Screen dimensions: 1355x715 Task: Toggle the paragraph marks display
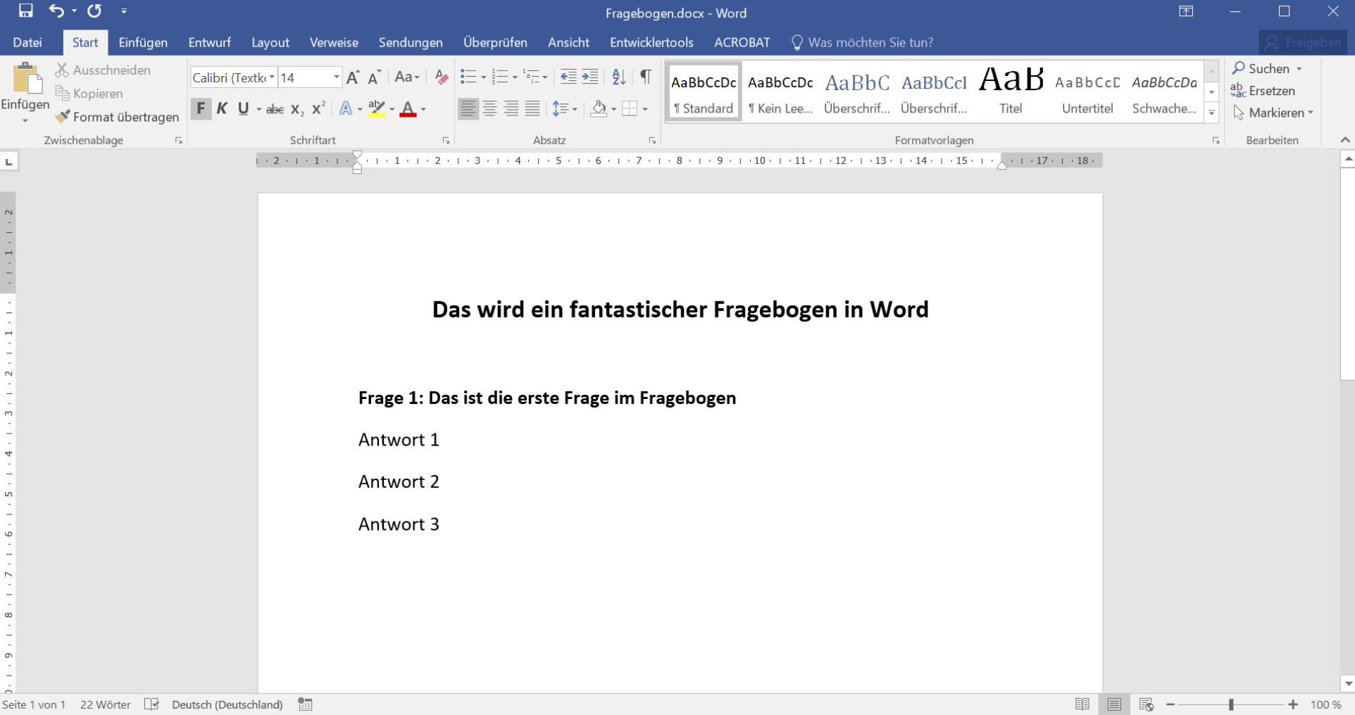pos(646,77)
